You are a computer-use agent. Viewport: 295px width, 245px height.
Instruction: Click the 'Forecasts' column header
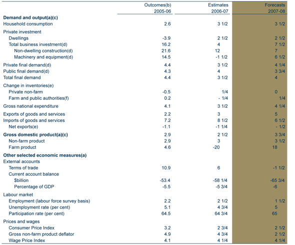click(275, 5)
